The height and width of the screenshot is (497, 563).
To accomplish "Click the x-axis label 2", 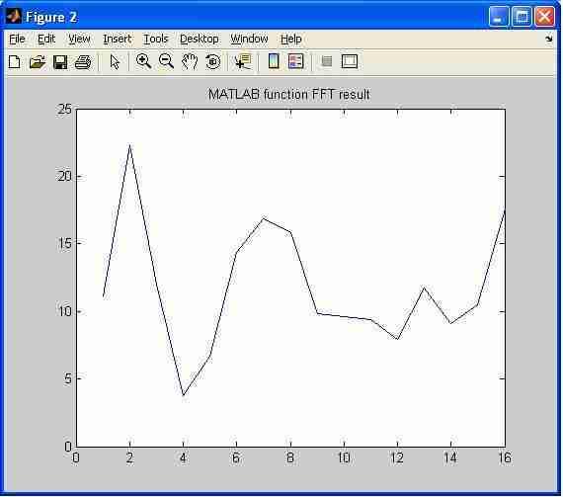I will pos(129,457).
